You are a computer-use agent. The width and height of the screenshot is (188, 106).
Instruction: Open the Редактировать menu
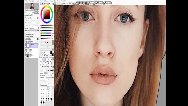tap(32, 1)
